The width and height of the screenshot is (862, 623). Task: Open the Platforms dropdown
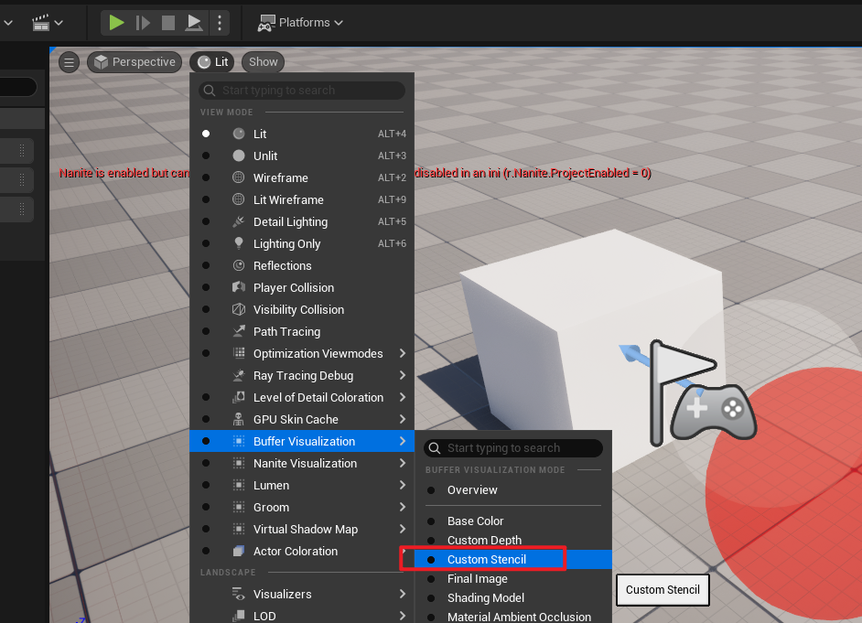(300, 23)
